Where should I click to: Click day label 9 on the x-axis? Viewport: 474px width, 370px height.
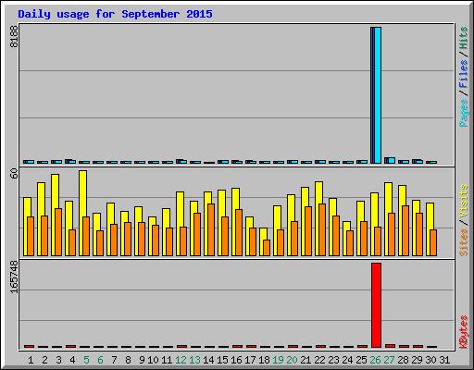point(142,360)
